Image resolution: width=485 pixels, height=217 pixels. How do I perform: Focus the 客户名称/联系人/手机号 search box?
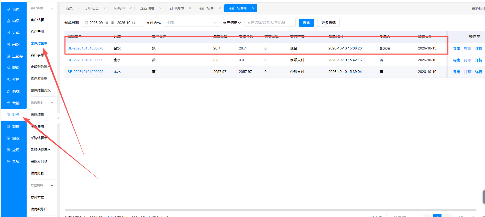[x=270, y=23]
